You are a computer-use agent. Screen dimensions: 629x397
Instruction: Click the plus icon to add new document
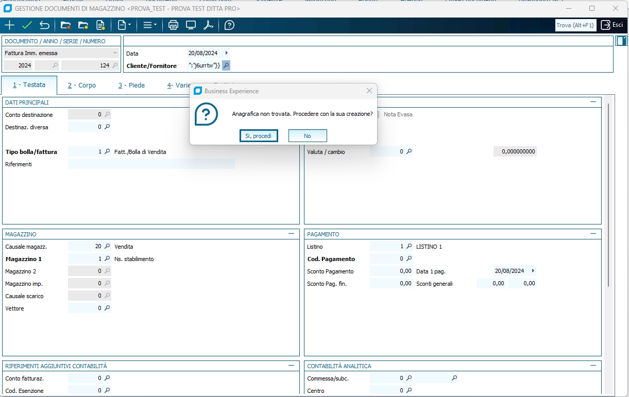(9, 25)
